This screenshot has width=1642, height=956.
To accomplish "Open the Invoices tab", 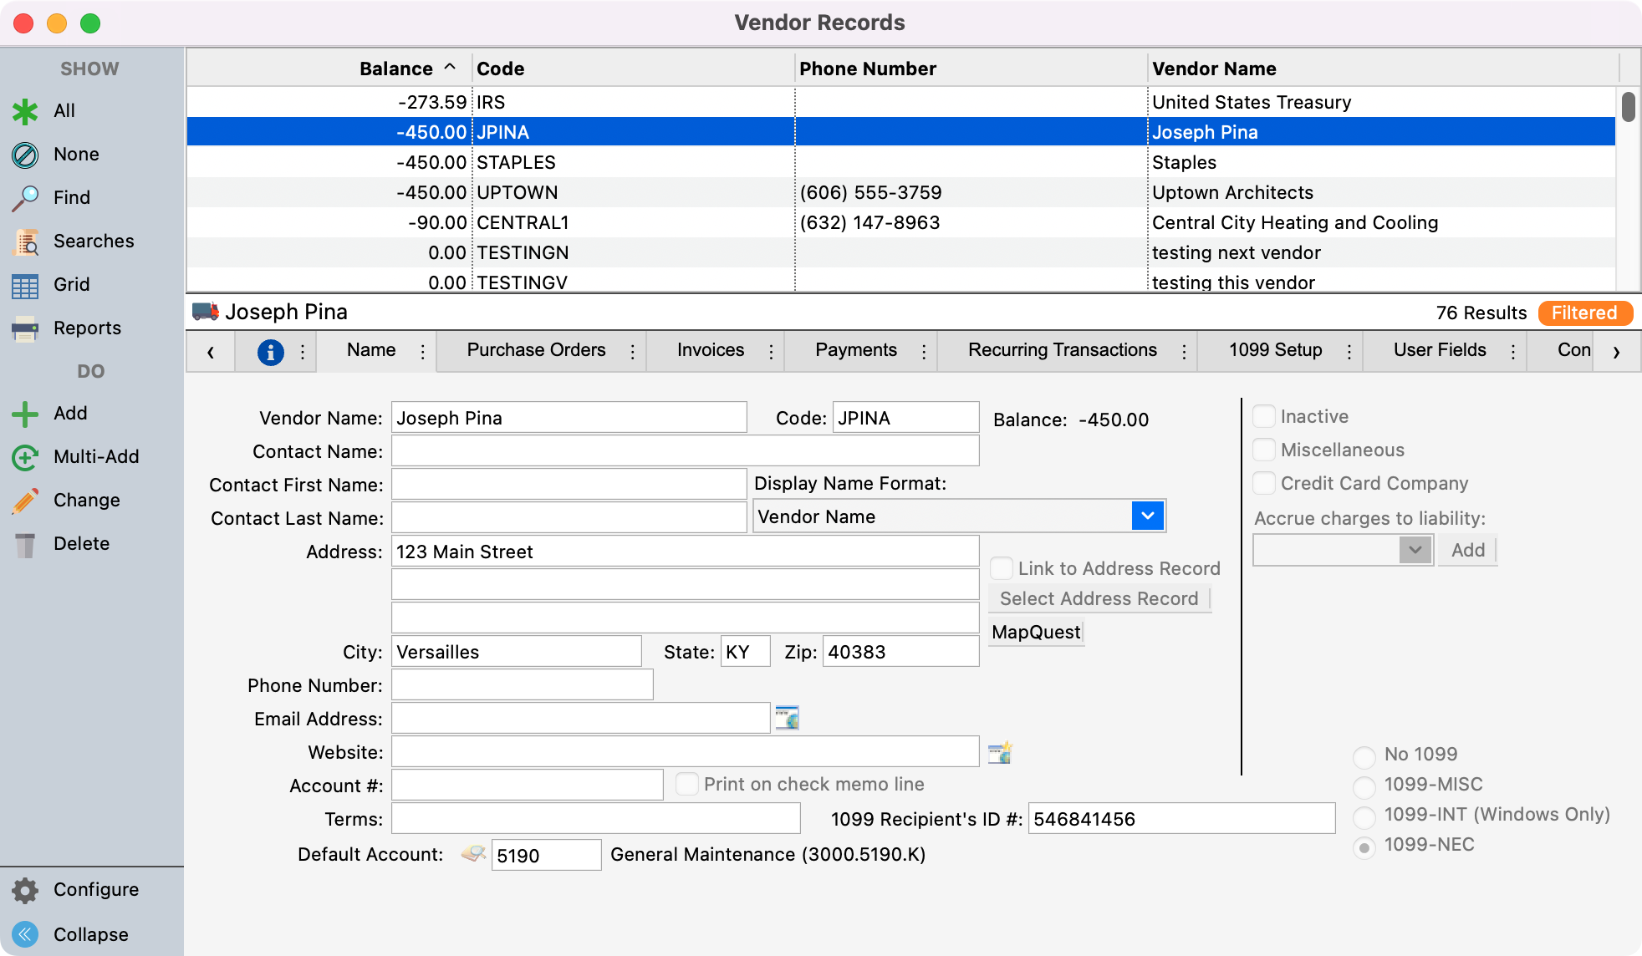I will point(711,350).
